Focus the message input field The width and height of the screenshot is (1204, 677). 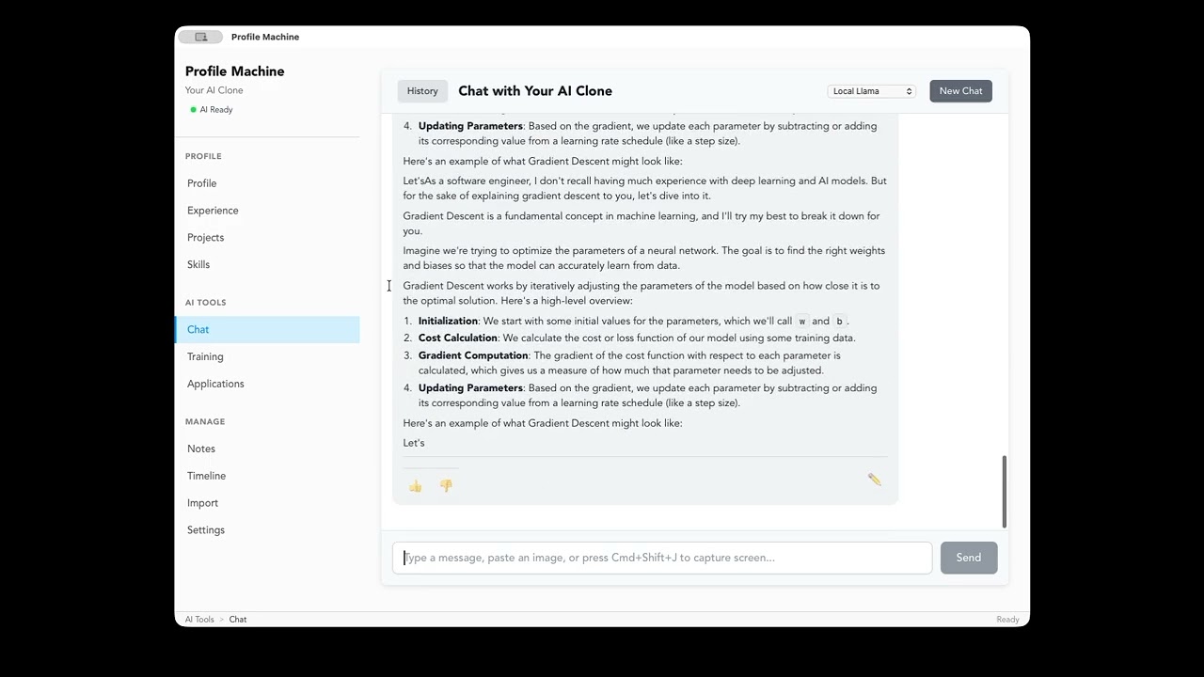[662, 558]
